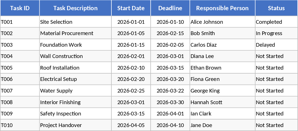
Task: Select the Deadline header cell
Action: pyautogui.click(x=170, y=8)
